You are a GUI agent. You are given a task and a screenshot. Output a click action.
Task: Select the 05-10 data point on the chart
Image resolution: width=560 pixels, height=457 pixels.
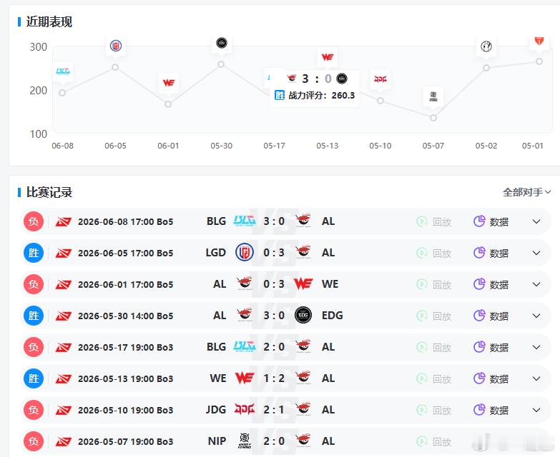click(x=380, y=101)
